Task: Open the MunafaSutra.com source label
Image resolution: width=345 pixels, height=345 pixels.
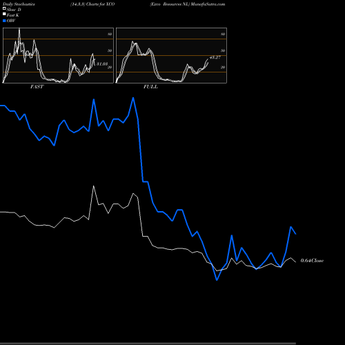Action: click(208, 4)
